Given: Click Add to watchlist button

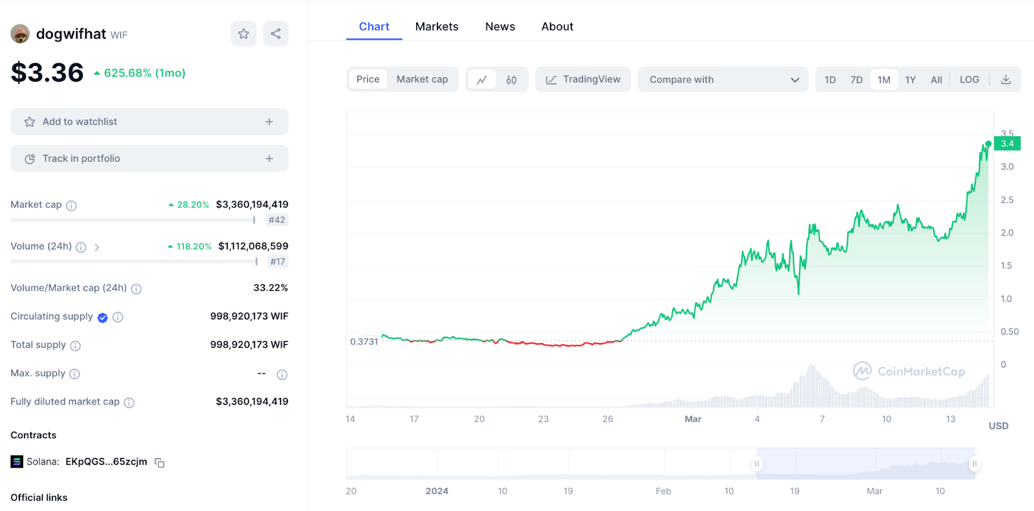Looking at the screenshot, I should 149,121.
